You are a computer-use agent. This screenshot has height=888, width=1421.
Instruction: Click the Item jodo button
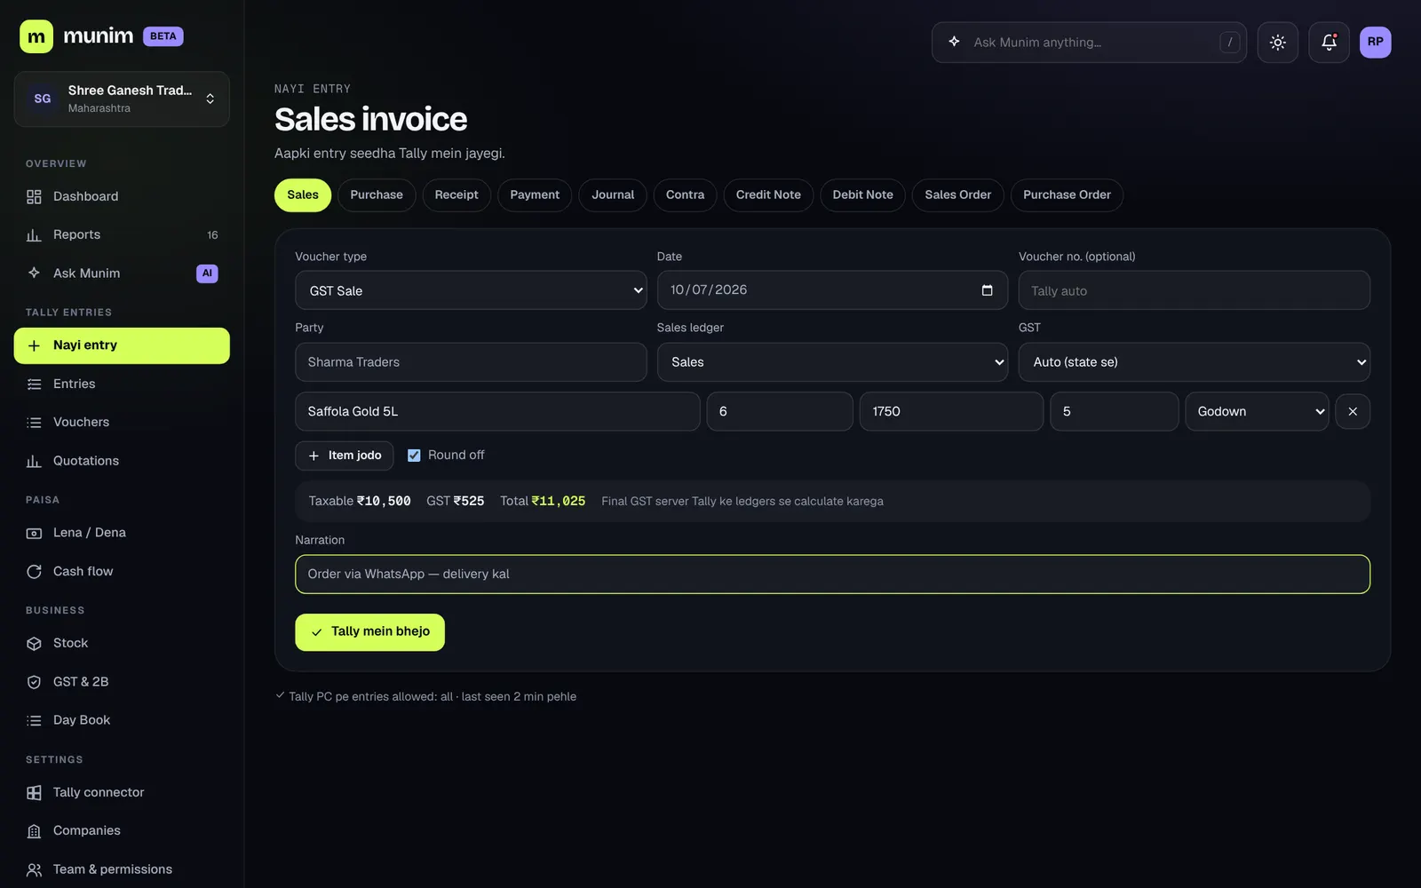[345, 456]
